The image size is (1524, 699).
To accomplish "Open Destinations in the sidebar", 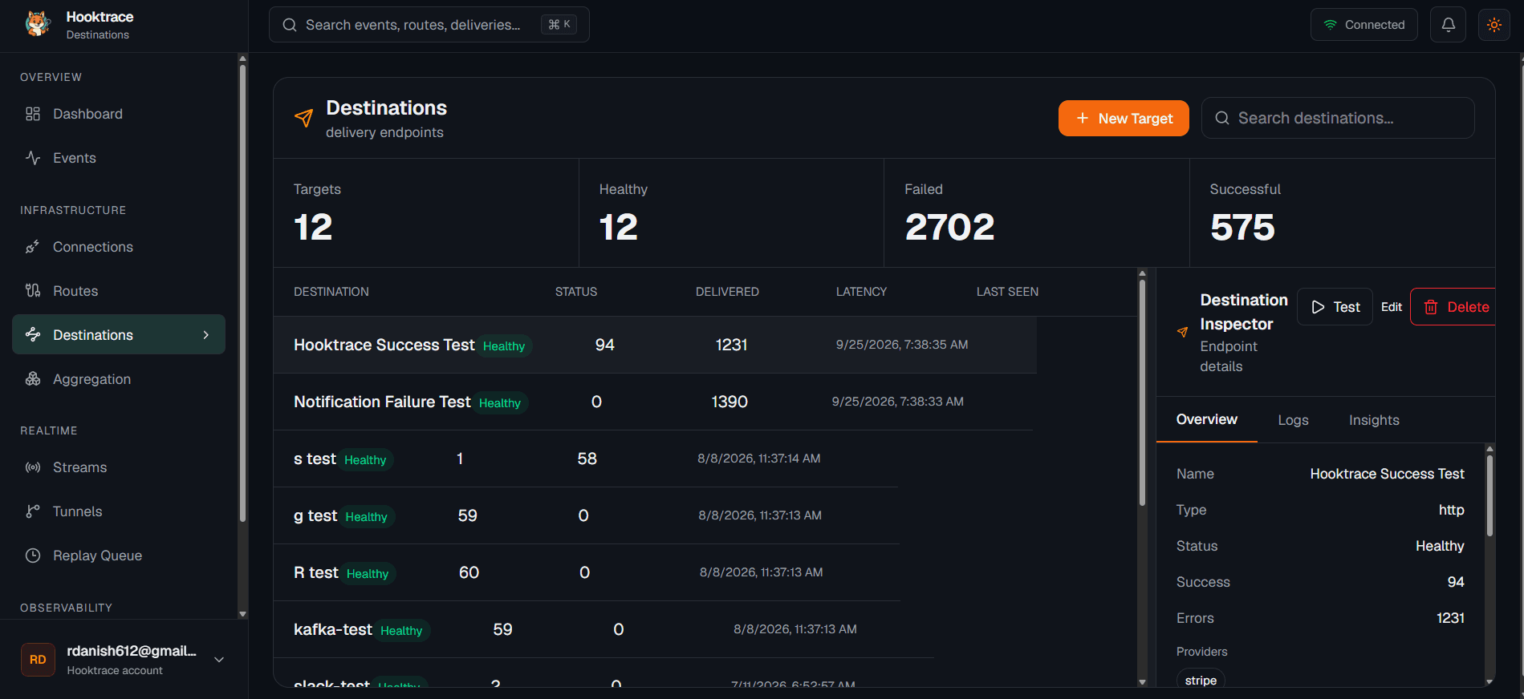I will pos(119,334).
